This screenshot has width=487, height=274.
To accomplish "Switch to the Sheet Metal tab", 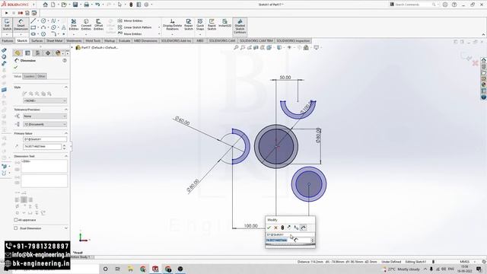I will tap(54, 40).
